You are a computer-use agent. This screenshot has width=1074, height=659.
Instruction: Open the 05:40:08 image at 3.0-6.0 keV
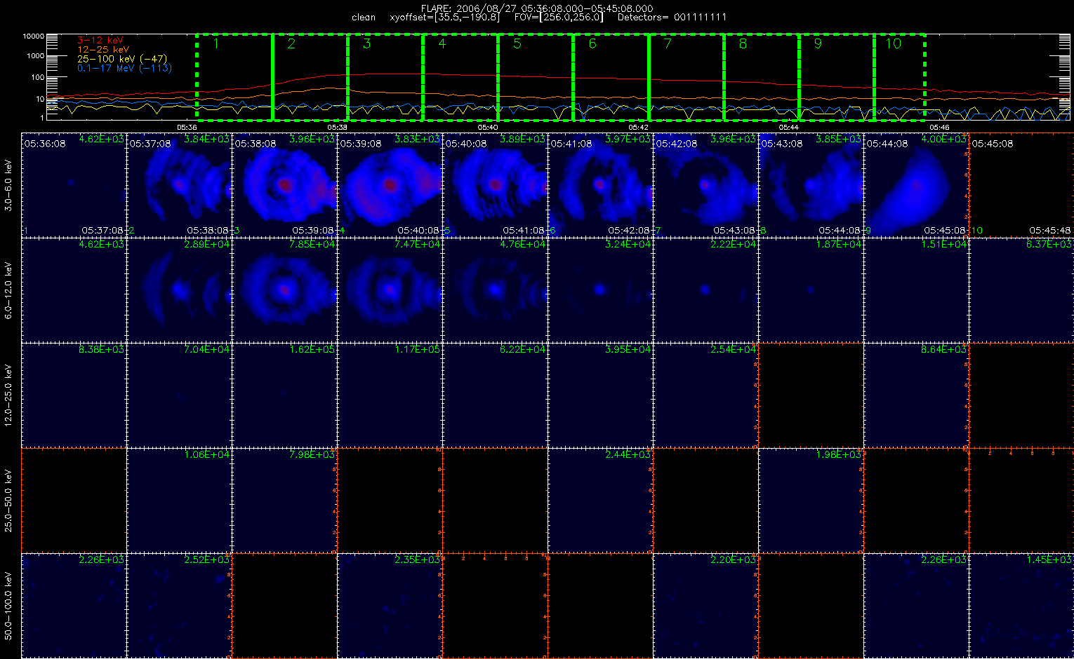495,184
